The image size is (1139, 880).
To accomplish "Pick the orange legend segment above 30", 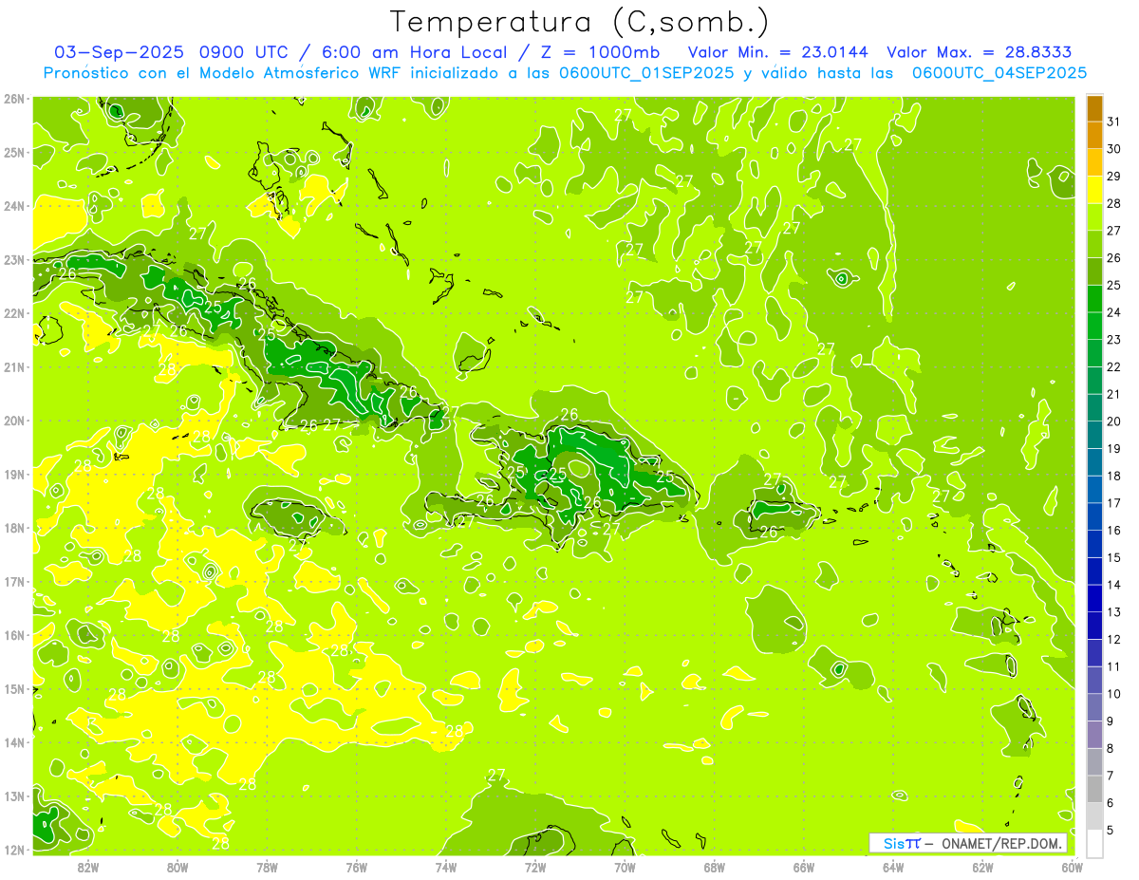I will click(x=1094, y=135).
